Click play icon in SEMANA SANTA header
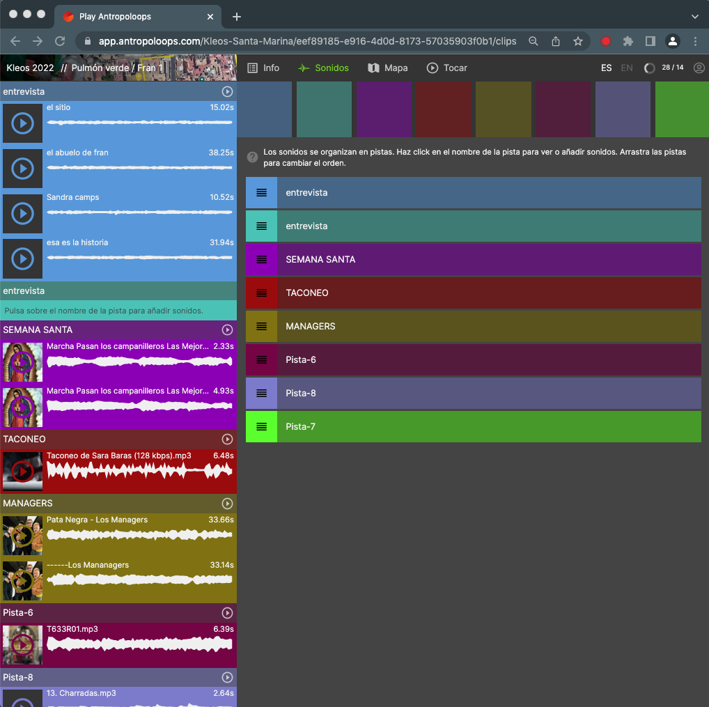Screen dimensions: 709x707 (x=227, y=330)
